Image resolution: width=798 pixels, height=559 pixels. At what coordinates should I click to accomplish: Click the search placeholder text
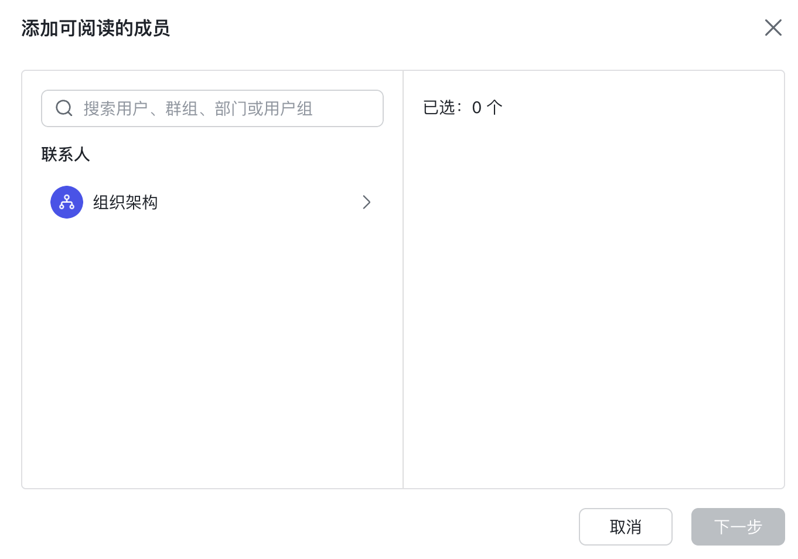pyautogui.click(x=198, y=108)
